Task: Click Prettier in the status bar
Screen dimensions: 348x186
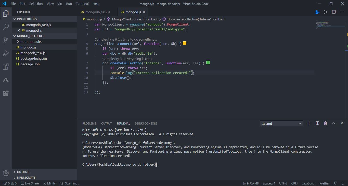Action: pos(324,183)
